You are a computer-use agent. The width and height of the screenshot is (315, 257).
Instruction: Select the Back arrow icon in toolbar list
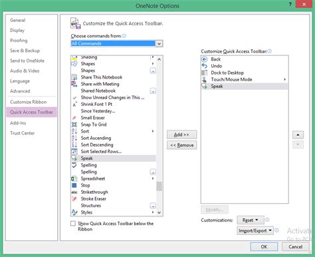(x=205, y=59)
